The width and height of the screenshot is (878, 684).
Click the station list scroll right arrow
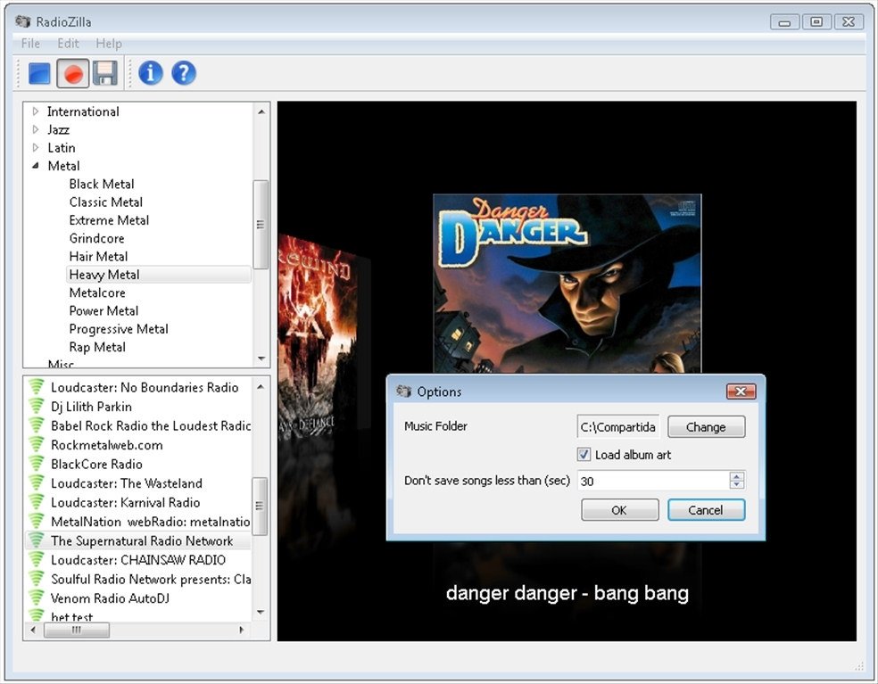[242, 630]
